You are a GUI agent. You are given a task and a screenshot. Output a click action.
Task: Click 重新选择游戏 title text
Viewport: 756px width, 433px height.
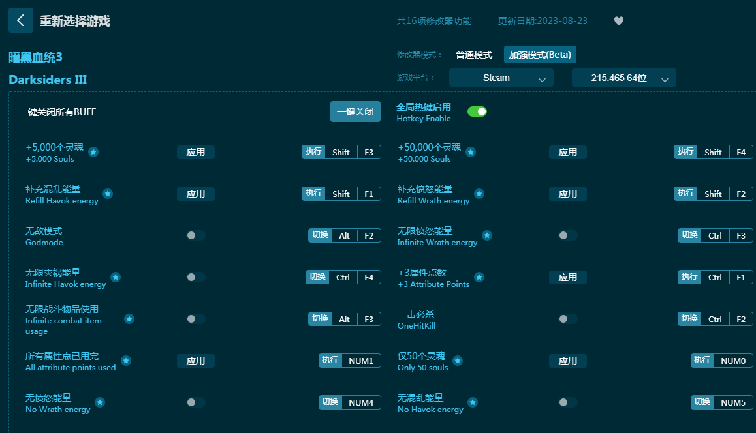click(x=74, y=21)
